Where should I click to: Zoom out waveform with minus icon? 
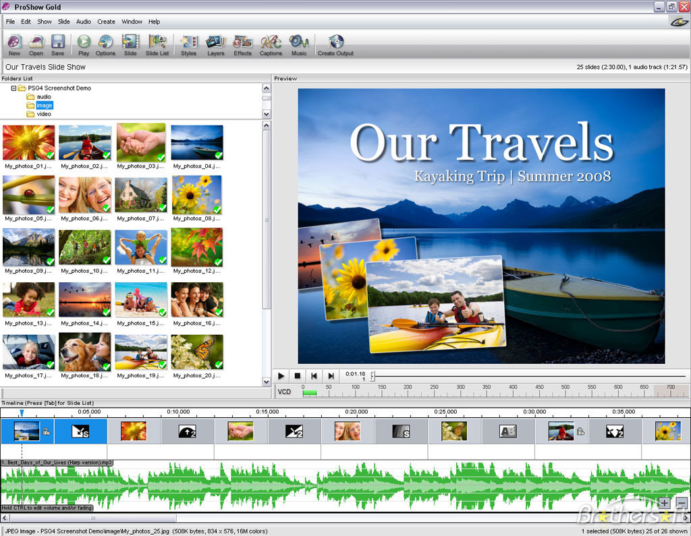[x=682, y=502]
